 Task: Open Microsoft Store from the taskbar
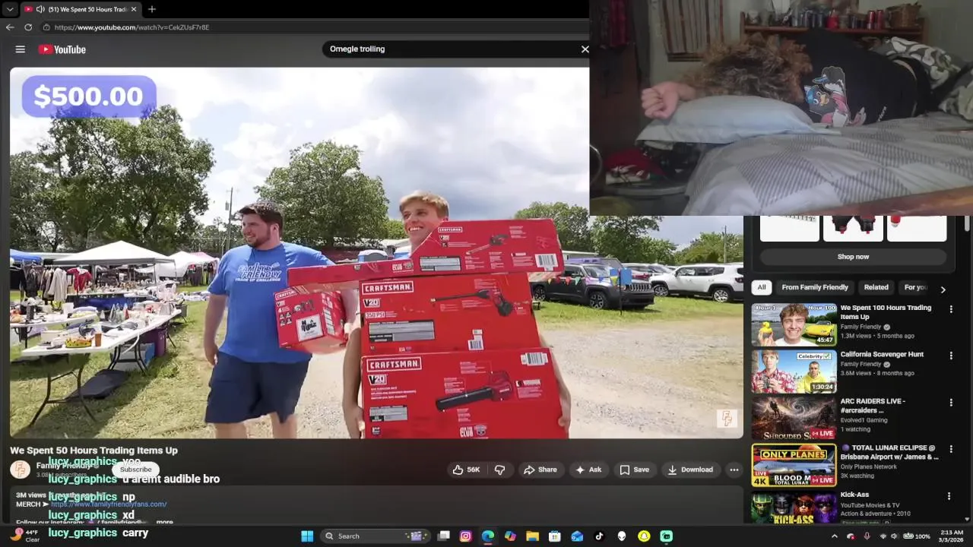tap(555, 536)
